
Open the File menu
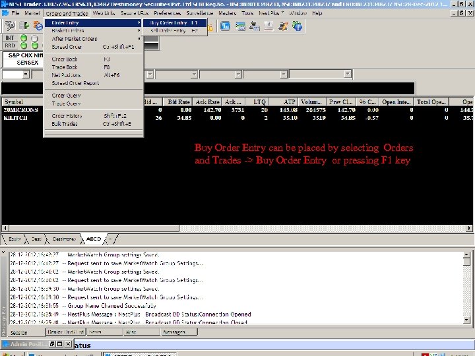15,13
